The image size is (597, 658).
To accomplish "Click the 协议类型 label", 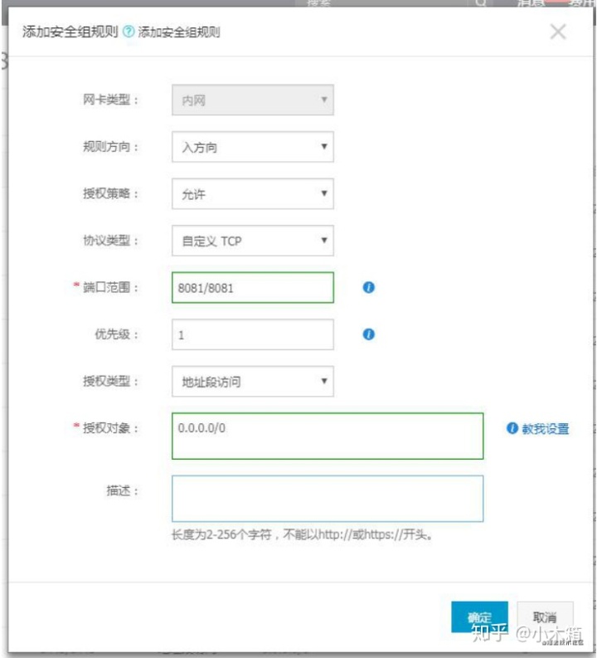I will point(110,241).
